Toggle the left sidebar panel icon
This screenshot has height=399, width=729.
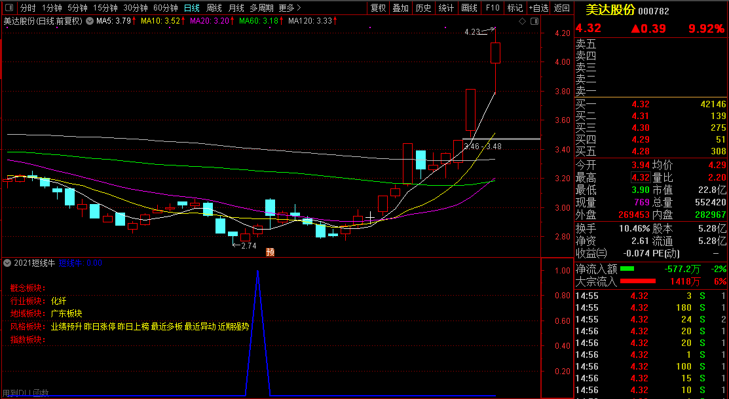pyautogui.click(x=8, y=8)
